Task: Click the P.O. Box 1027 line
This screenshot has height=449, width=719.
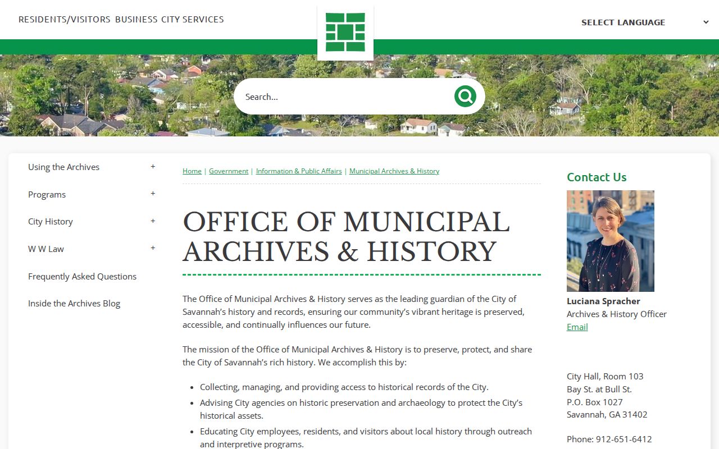Action: coord(595,402)
